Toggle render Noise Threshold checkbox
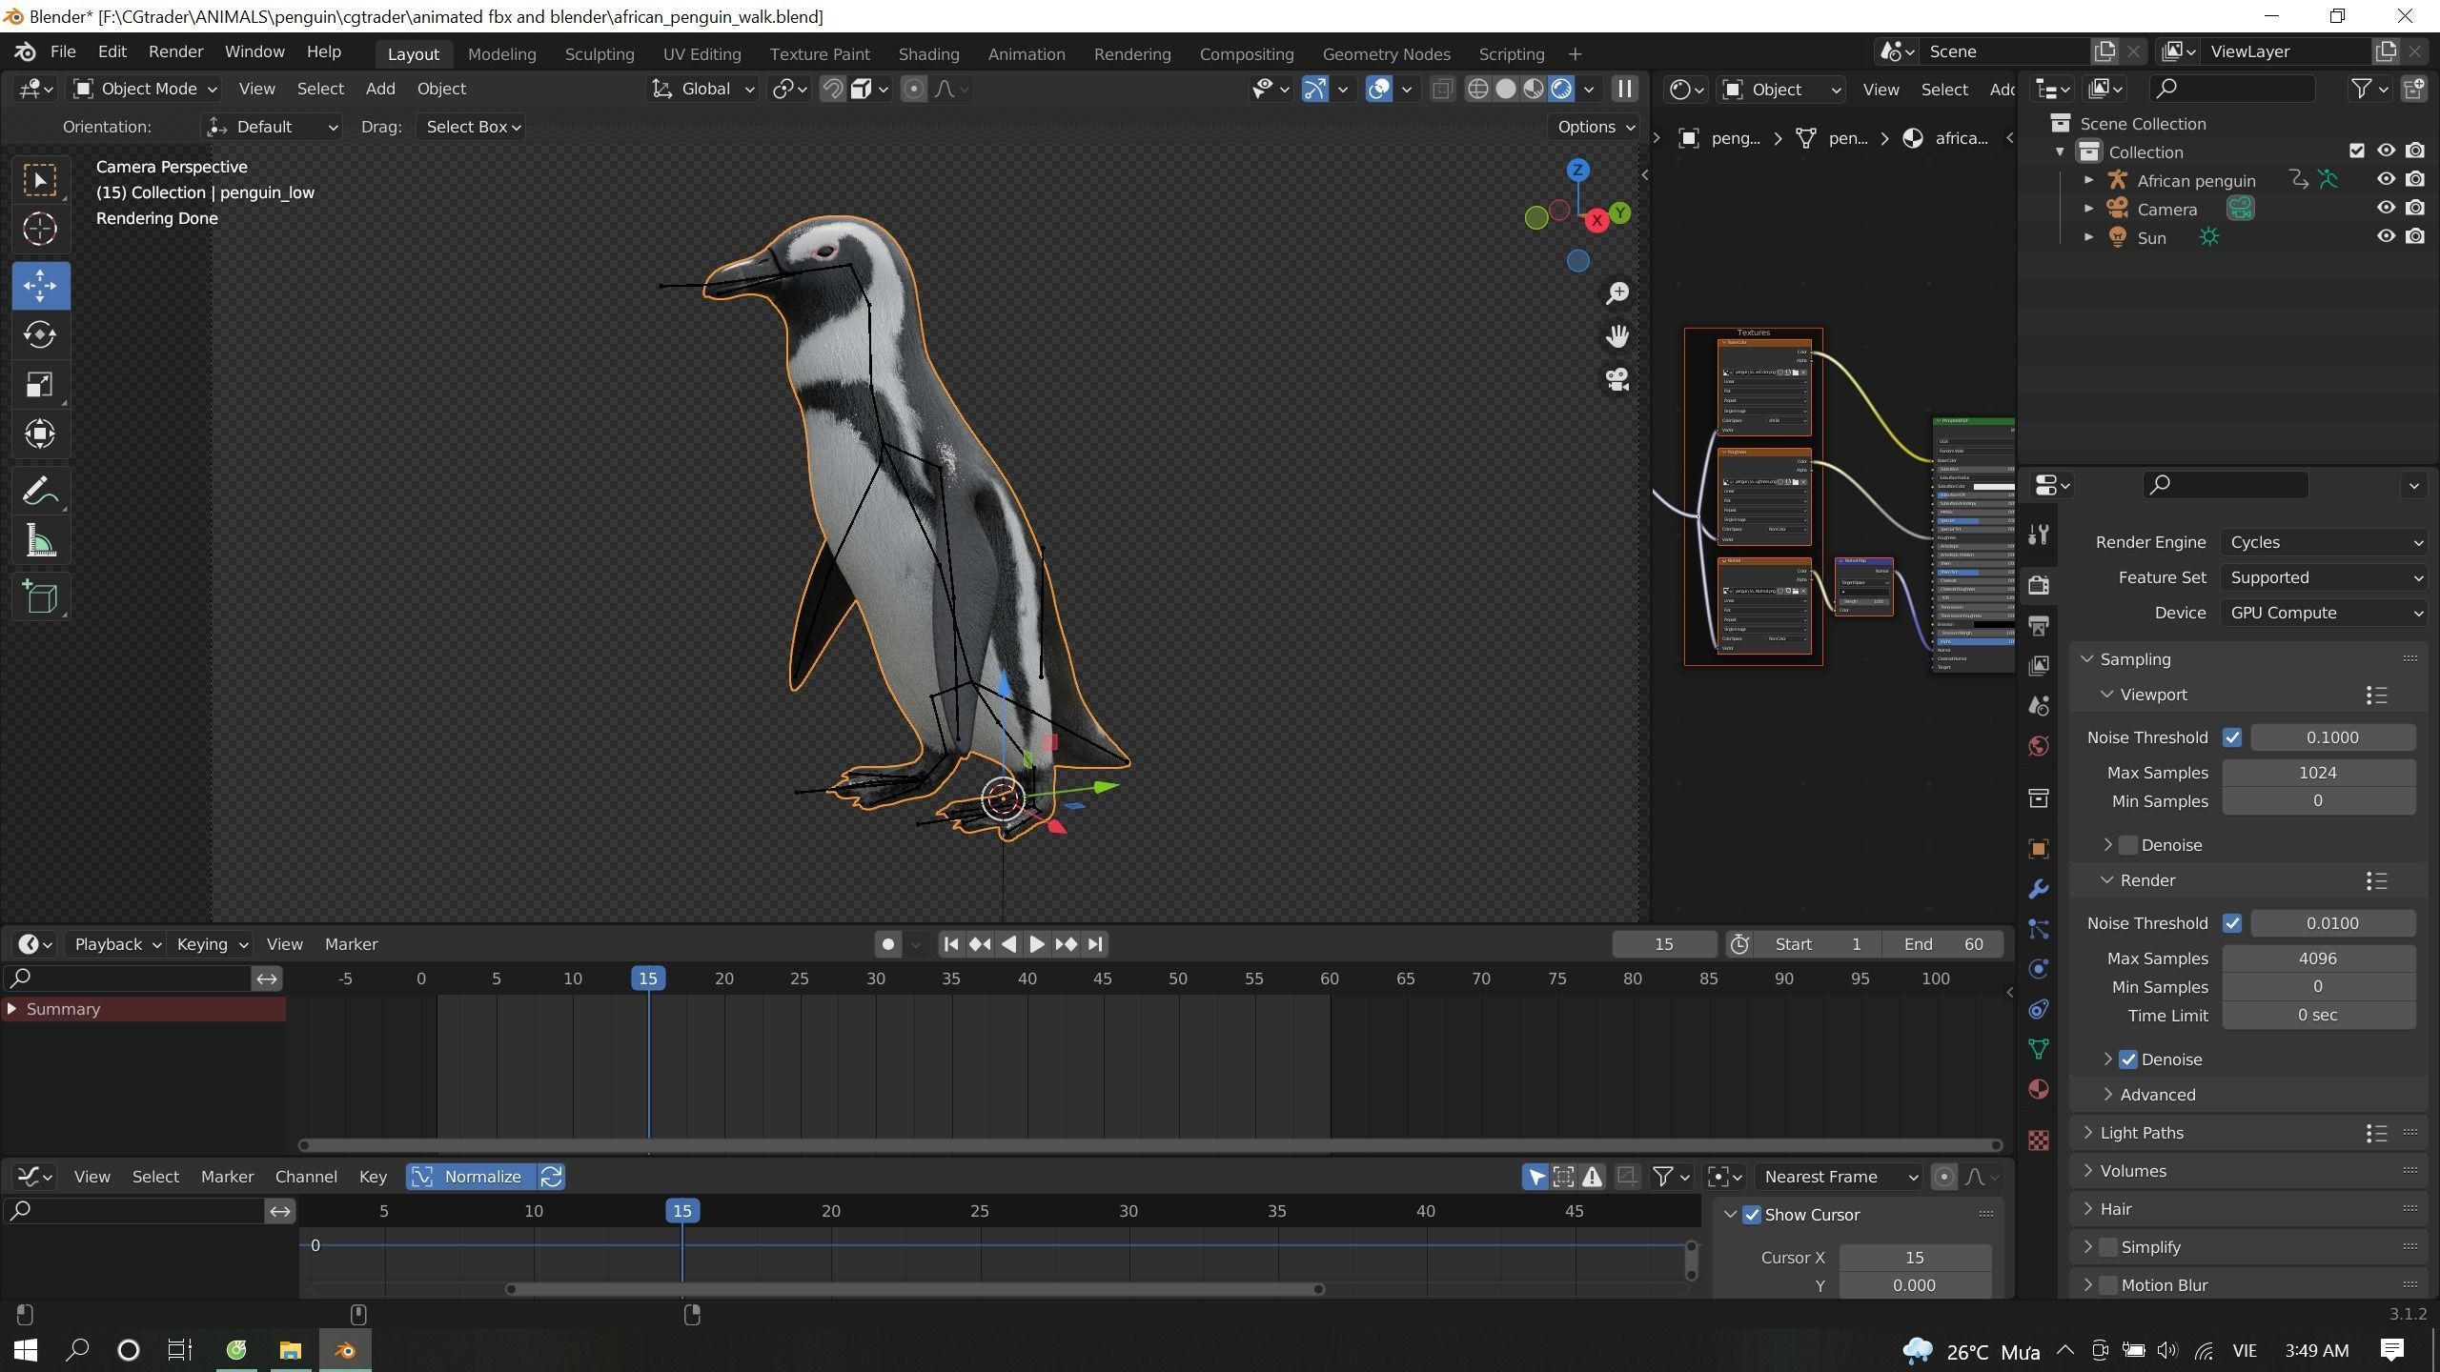The width and height of the screenshot is (2440, 1372). [2232, 923]
